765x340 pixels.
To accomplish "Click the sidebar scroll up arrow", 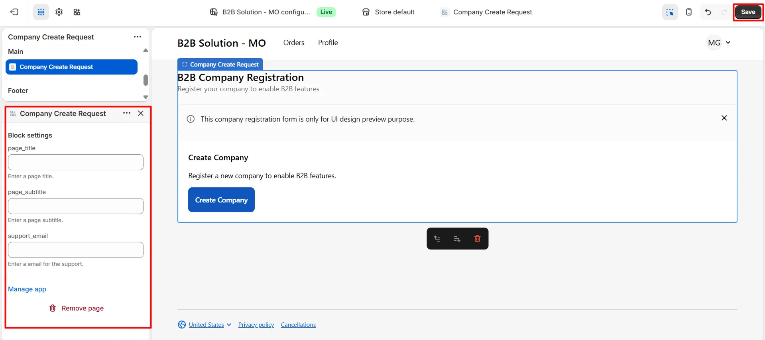I will pos(146,50).
